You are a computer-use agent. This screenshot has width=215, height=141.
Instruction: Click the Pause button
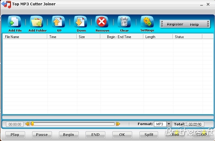coord(42,135)
